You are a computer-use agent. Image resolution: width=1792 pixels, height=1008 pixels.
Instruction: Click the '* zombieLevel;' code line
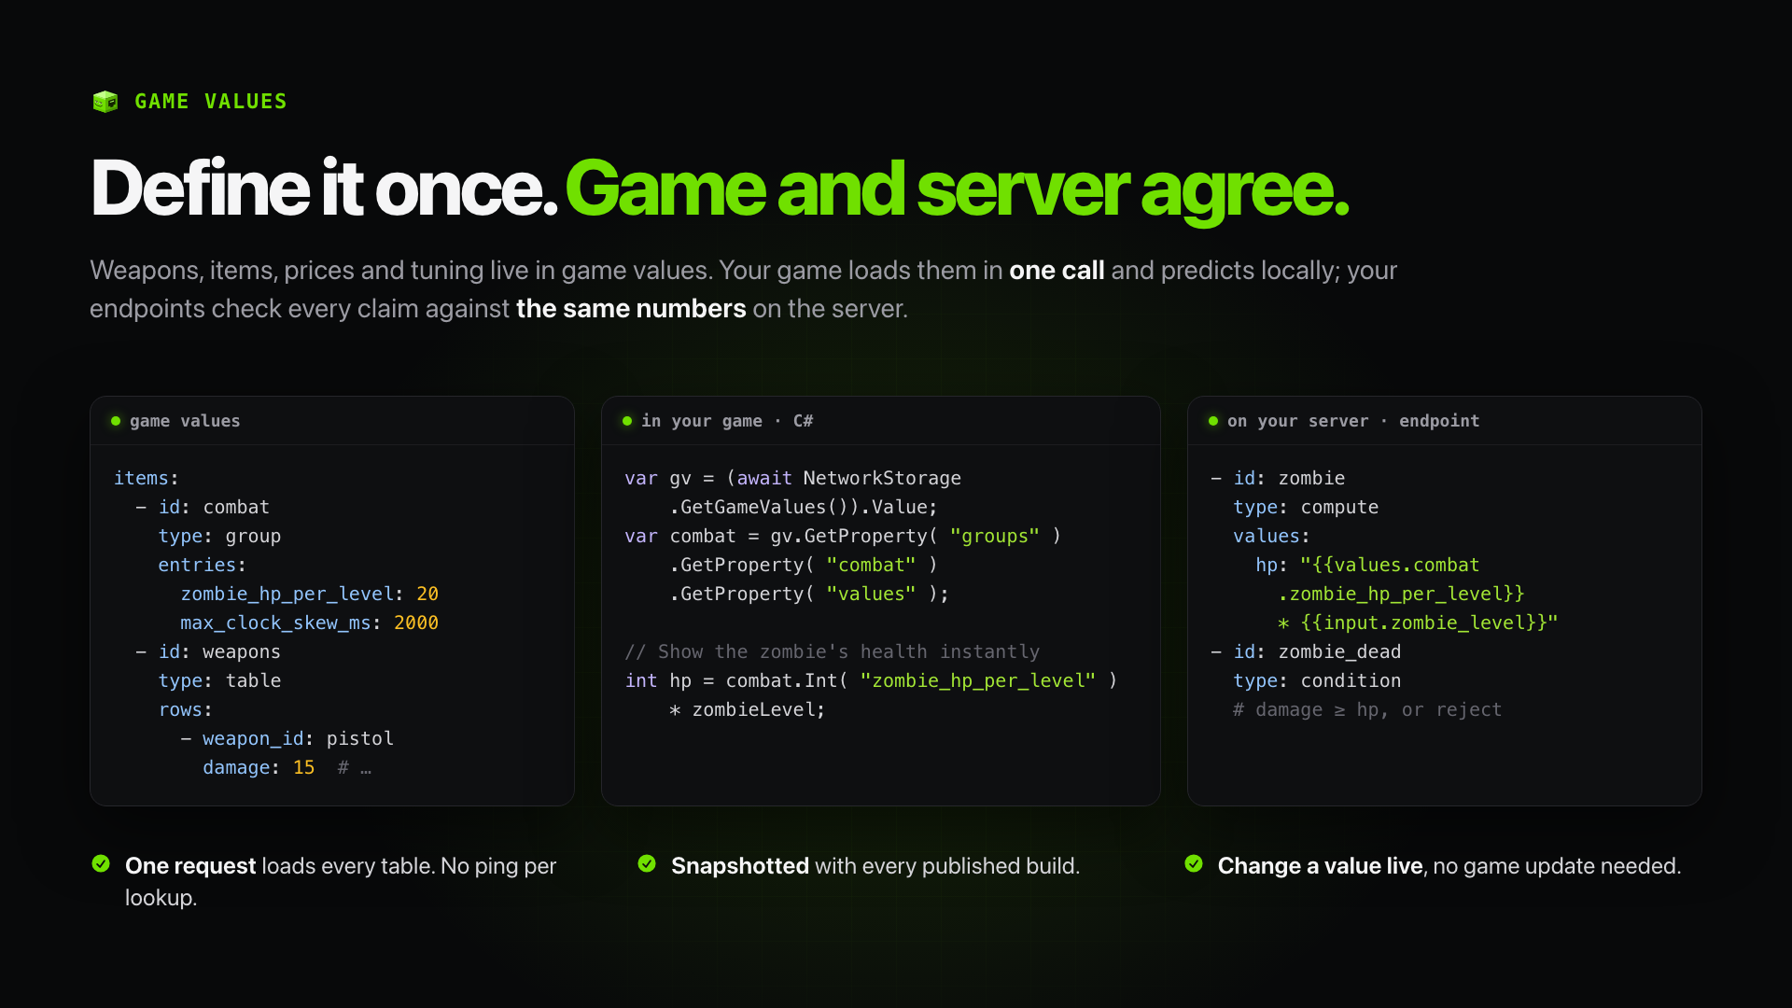coord(748,709)
